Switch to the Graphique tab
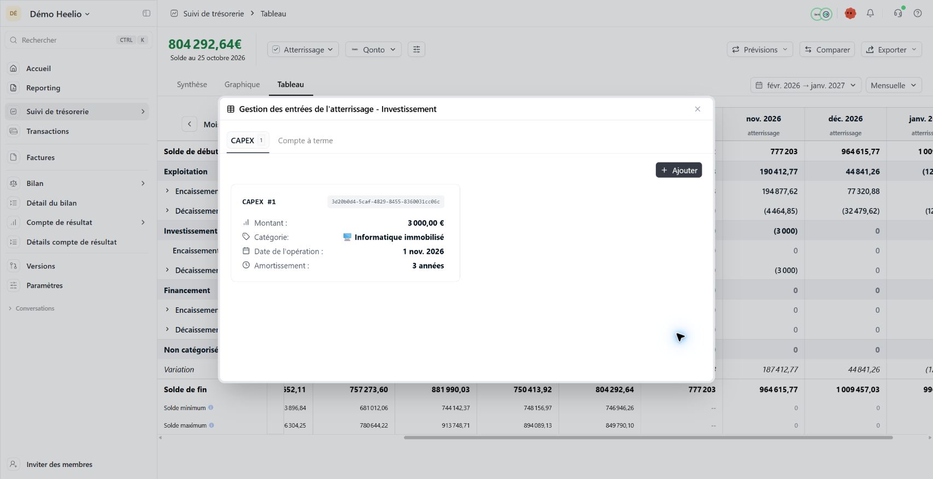 coord(242,84)
